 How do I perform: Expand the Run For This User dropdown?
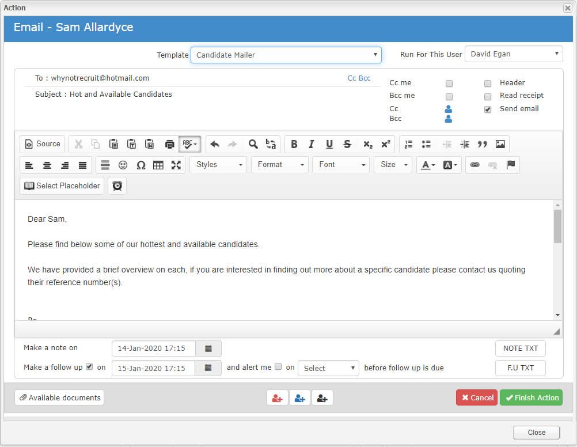(513, 54)
